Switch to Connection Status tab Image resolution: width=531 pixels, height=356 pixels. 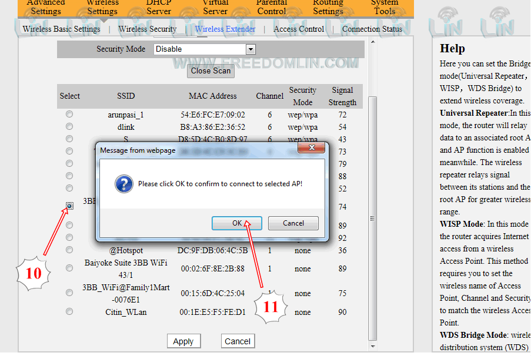point(372,29)
